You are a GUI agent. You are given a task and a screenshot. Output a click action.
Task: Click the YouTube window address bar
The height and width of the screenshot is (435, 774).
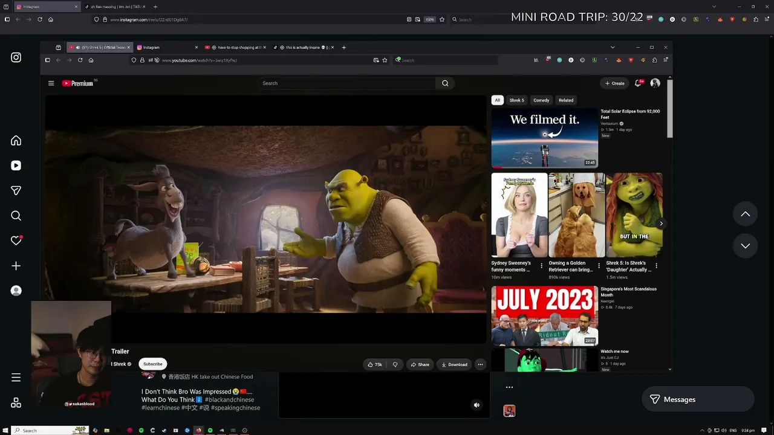click(260, 60)
